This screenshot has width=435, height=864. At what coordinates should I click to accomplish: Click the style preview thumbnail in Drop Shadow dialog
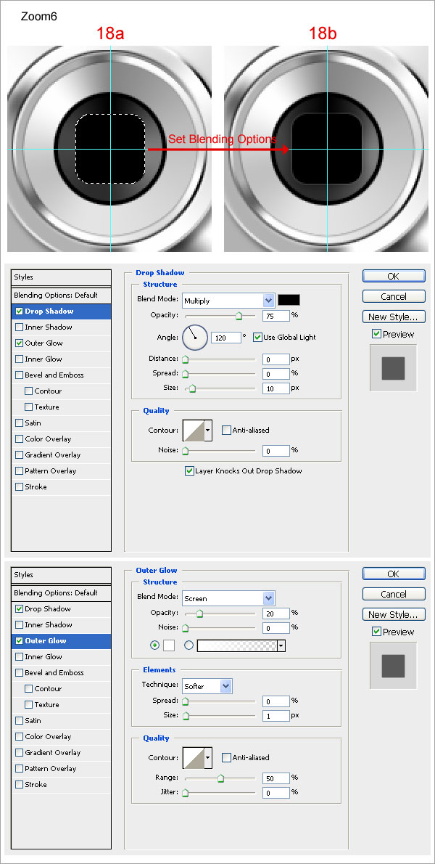coord(393,368)
